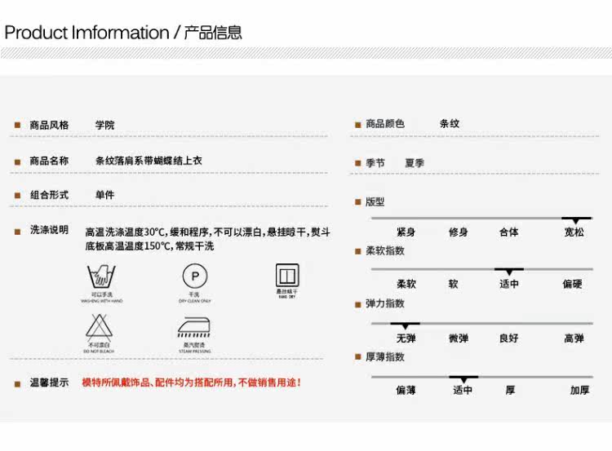Image resolution: width=612 pixels, height=451 pixels.
Task: Click the dry clean P circle icon
Action: coord(195,276)
